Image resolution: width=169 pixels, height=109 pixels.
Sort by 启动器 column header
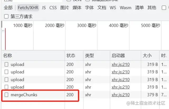(125, 56)
